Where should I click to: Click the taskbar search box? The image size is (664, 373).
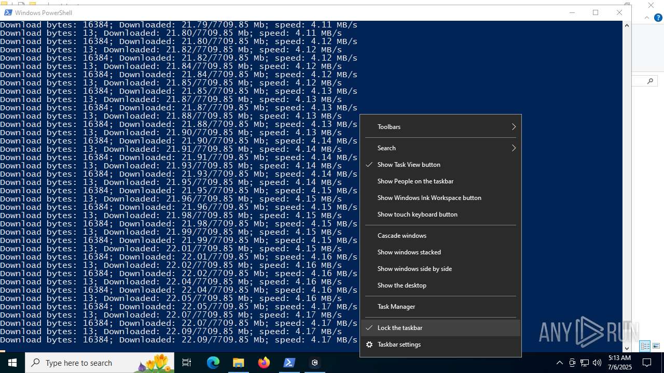(100, 363)
